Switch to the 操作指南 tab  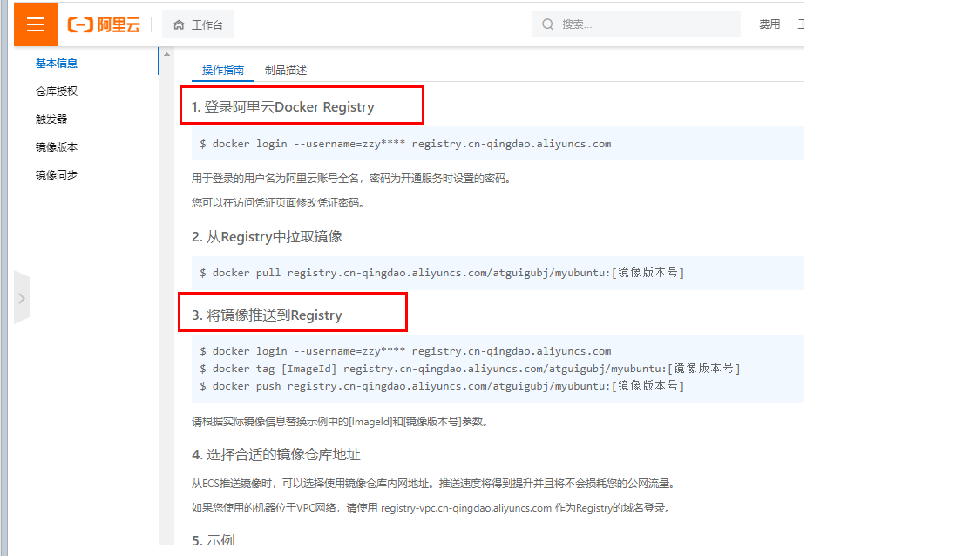(222, 70)
